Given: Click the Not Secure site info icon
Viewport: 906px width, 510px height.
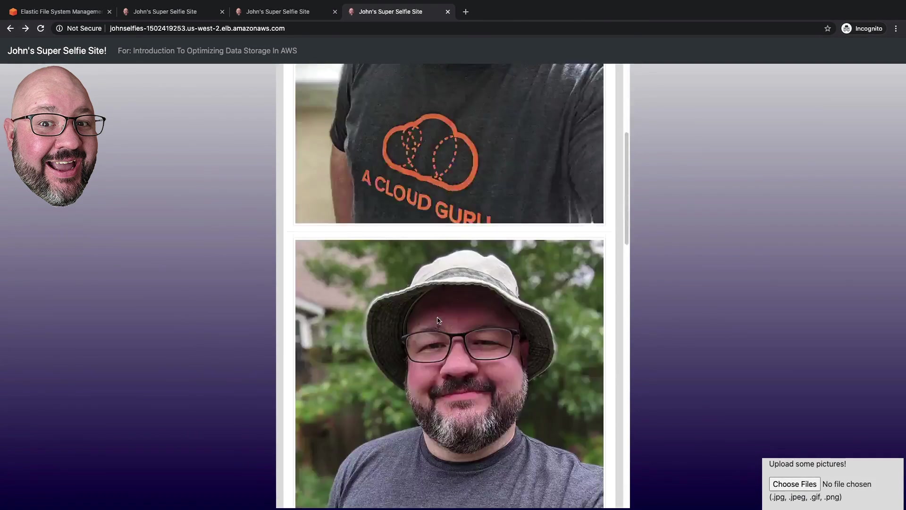Looking at the screenshot, I should coord(59,28).
